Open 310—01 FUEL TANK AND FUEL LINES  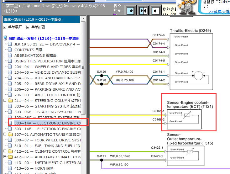point(47,146)
